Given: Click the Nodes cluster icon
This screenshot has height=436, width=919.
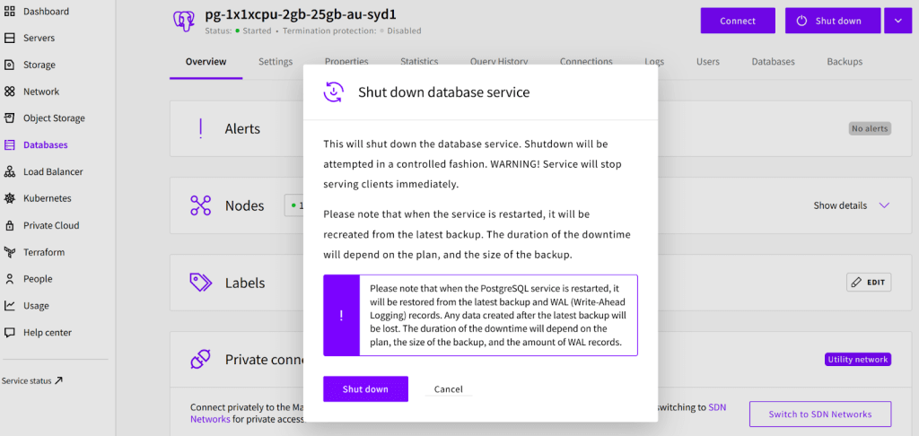Looking at the screenshot, I should (x=200, y=205).
